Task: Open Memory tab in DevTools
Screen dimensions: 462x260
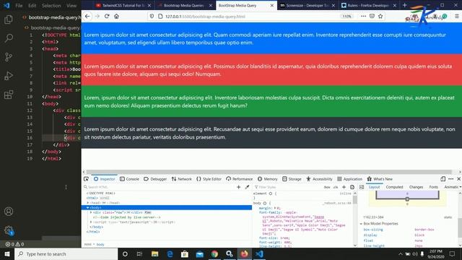Action: (268, 179)
